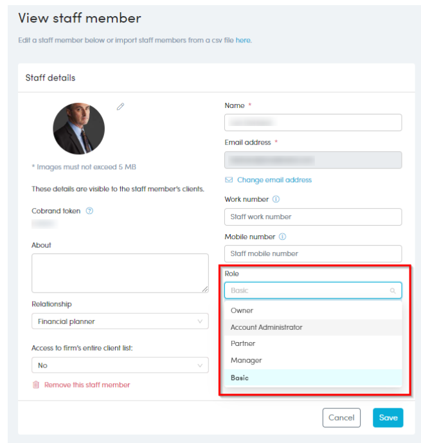Screen dimensions: 421x443
Task: Open the Relationship dropdown
Action: [120, 321]
